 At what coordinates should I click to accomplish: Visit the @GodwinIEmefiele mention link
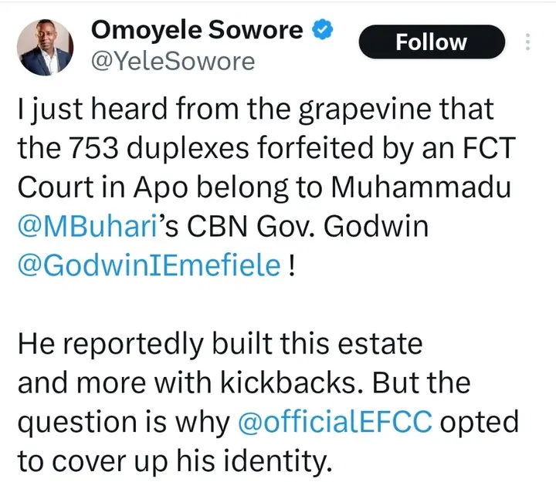pyautogui.click(x=147, y=268)
